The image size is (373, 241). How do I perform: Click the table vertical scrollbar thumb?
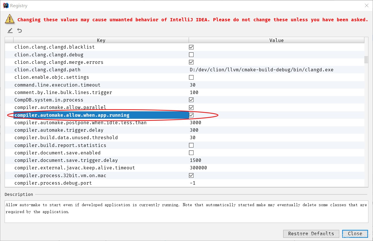point(366,60)
